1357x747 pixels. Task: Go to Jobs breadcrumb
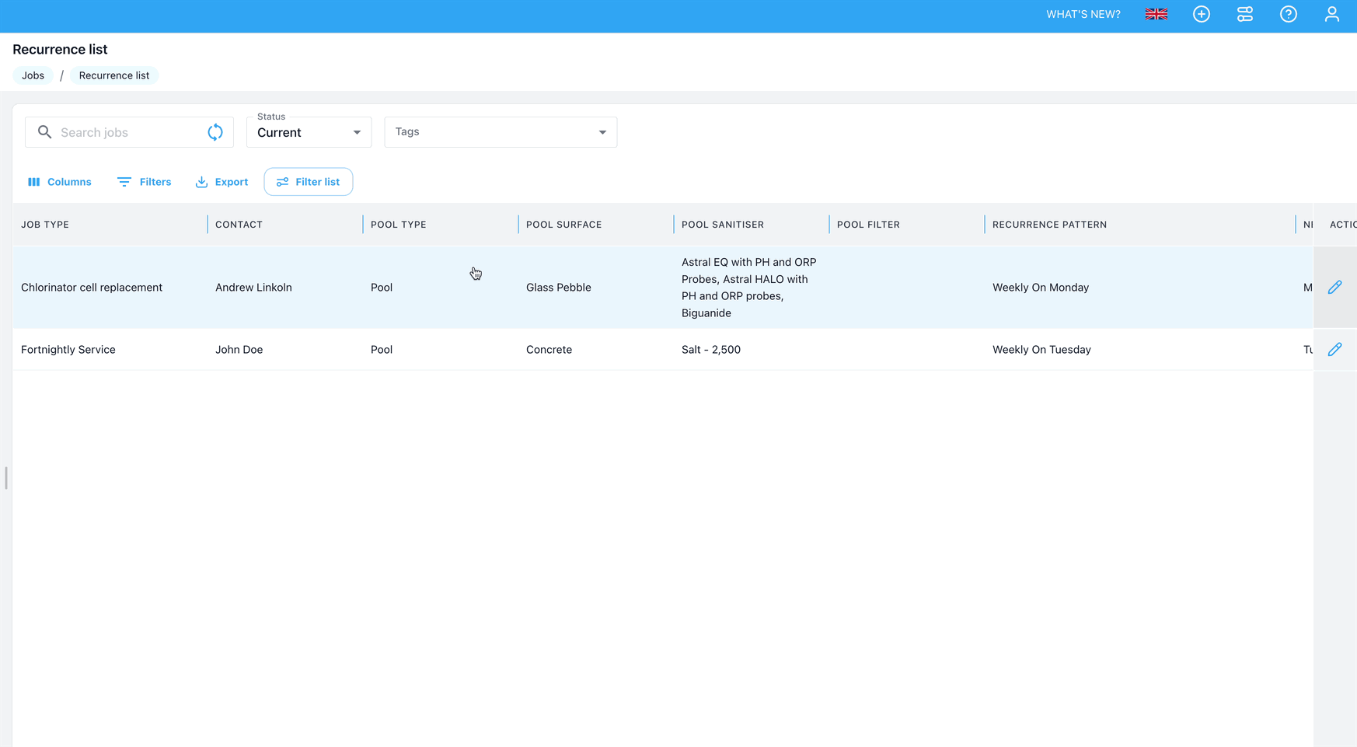33,75
